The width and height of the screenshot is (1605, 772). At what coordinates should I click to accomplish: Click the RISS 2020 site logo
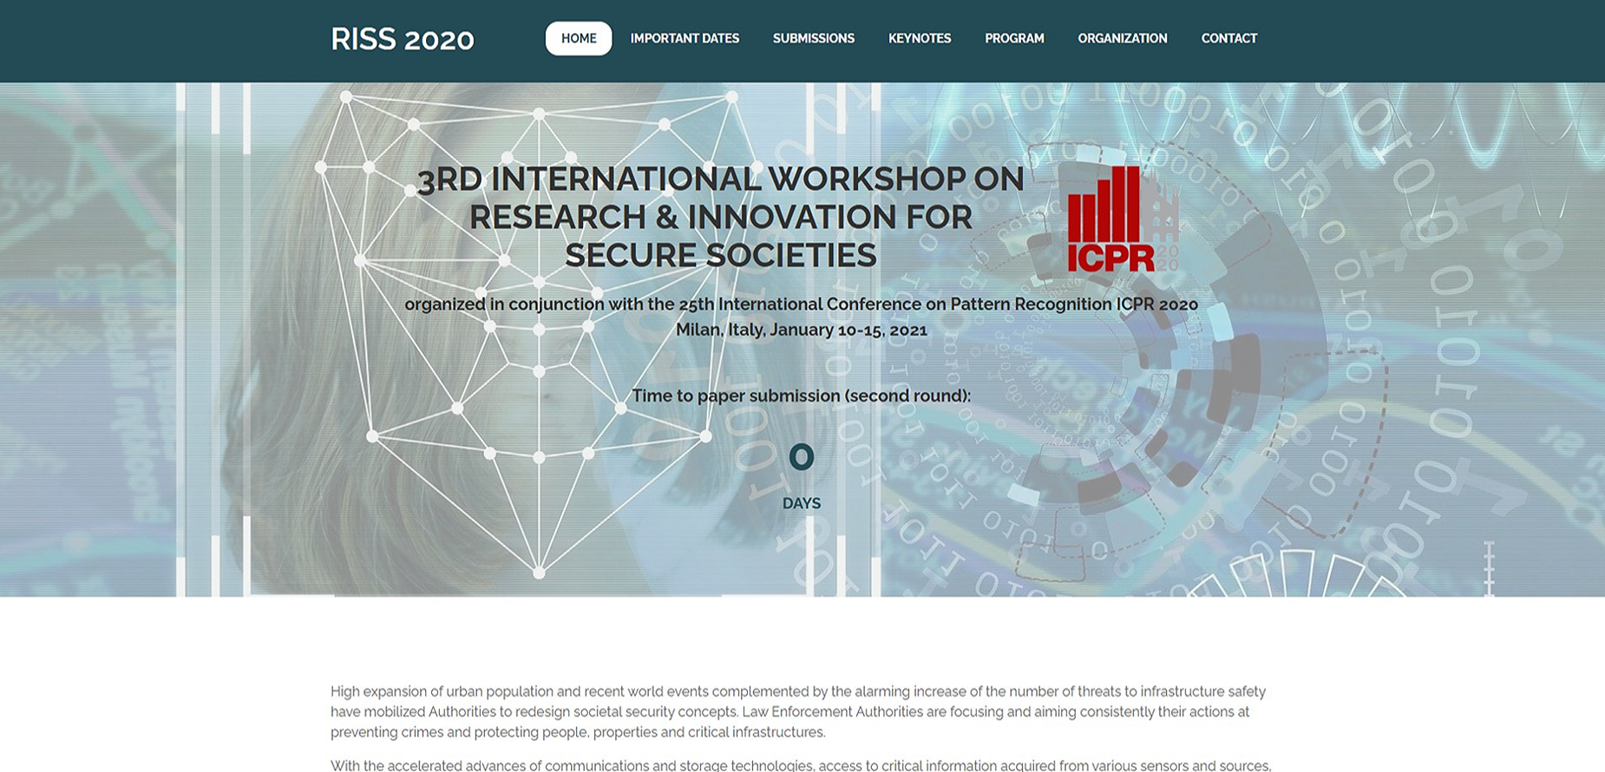tap(402, 39)
